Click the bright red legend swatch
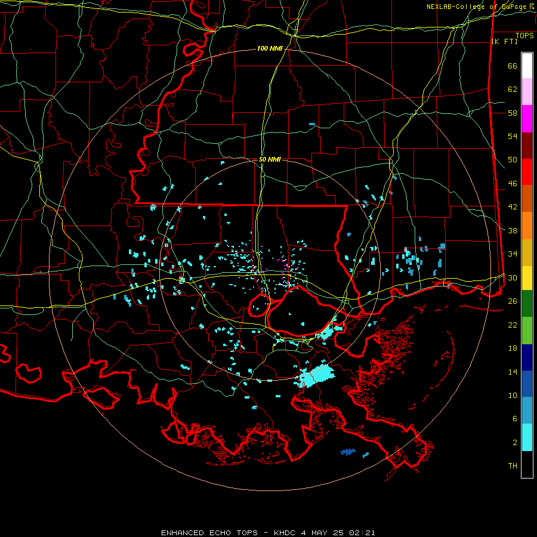Image resolution: width=537 pixels, height=537 pixels. [527, 172]
